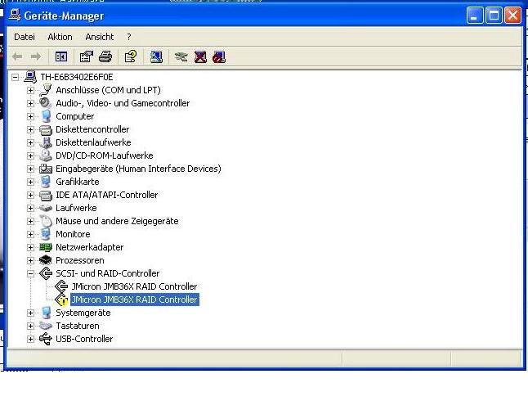This screenshot has width=528, height=419.
Task: Toggle the console tree pane icon
Action: 61,56
